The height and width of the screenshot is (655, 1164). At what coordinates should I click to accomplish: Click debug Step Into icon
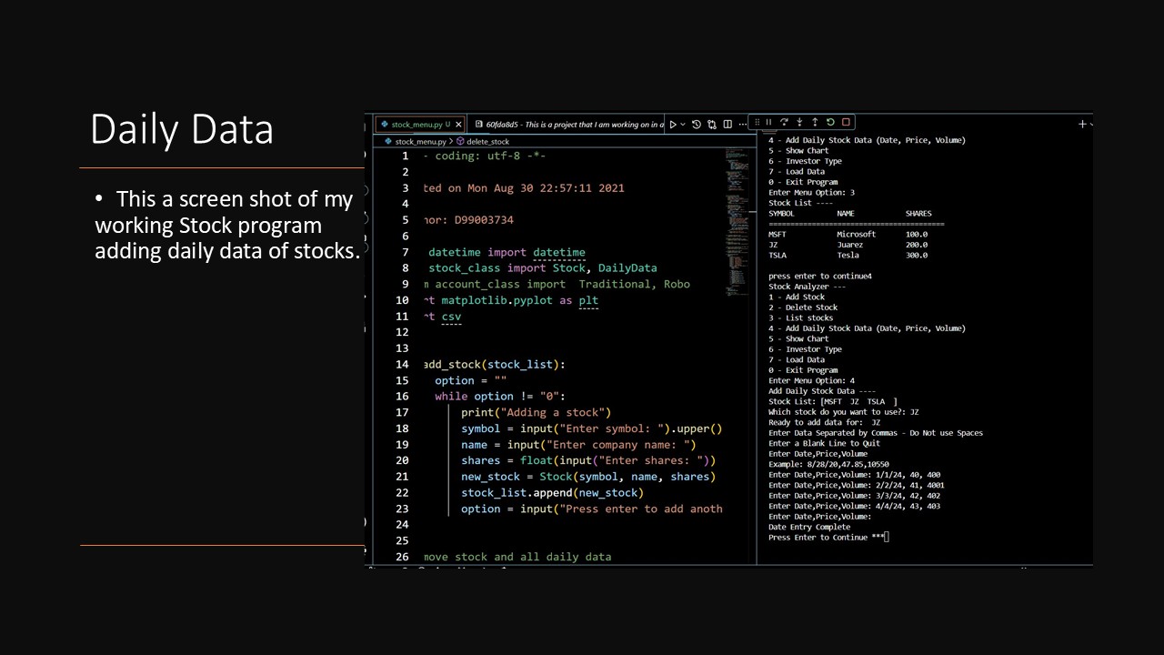tap(799, 122)
